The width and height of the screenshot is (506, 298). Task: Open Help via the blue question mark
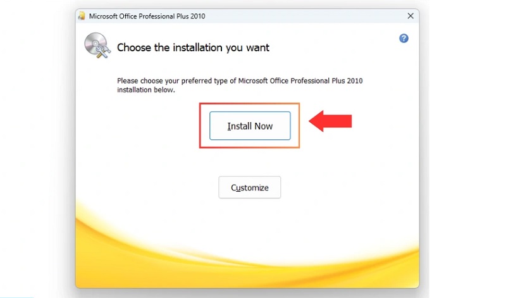click(404, 39)
